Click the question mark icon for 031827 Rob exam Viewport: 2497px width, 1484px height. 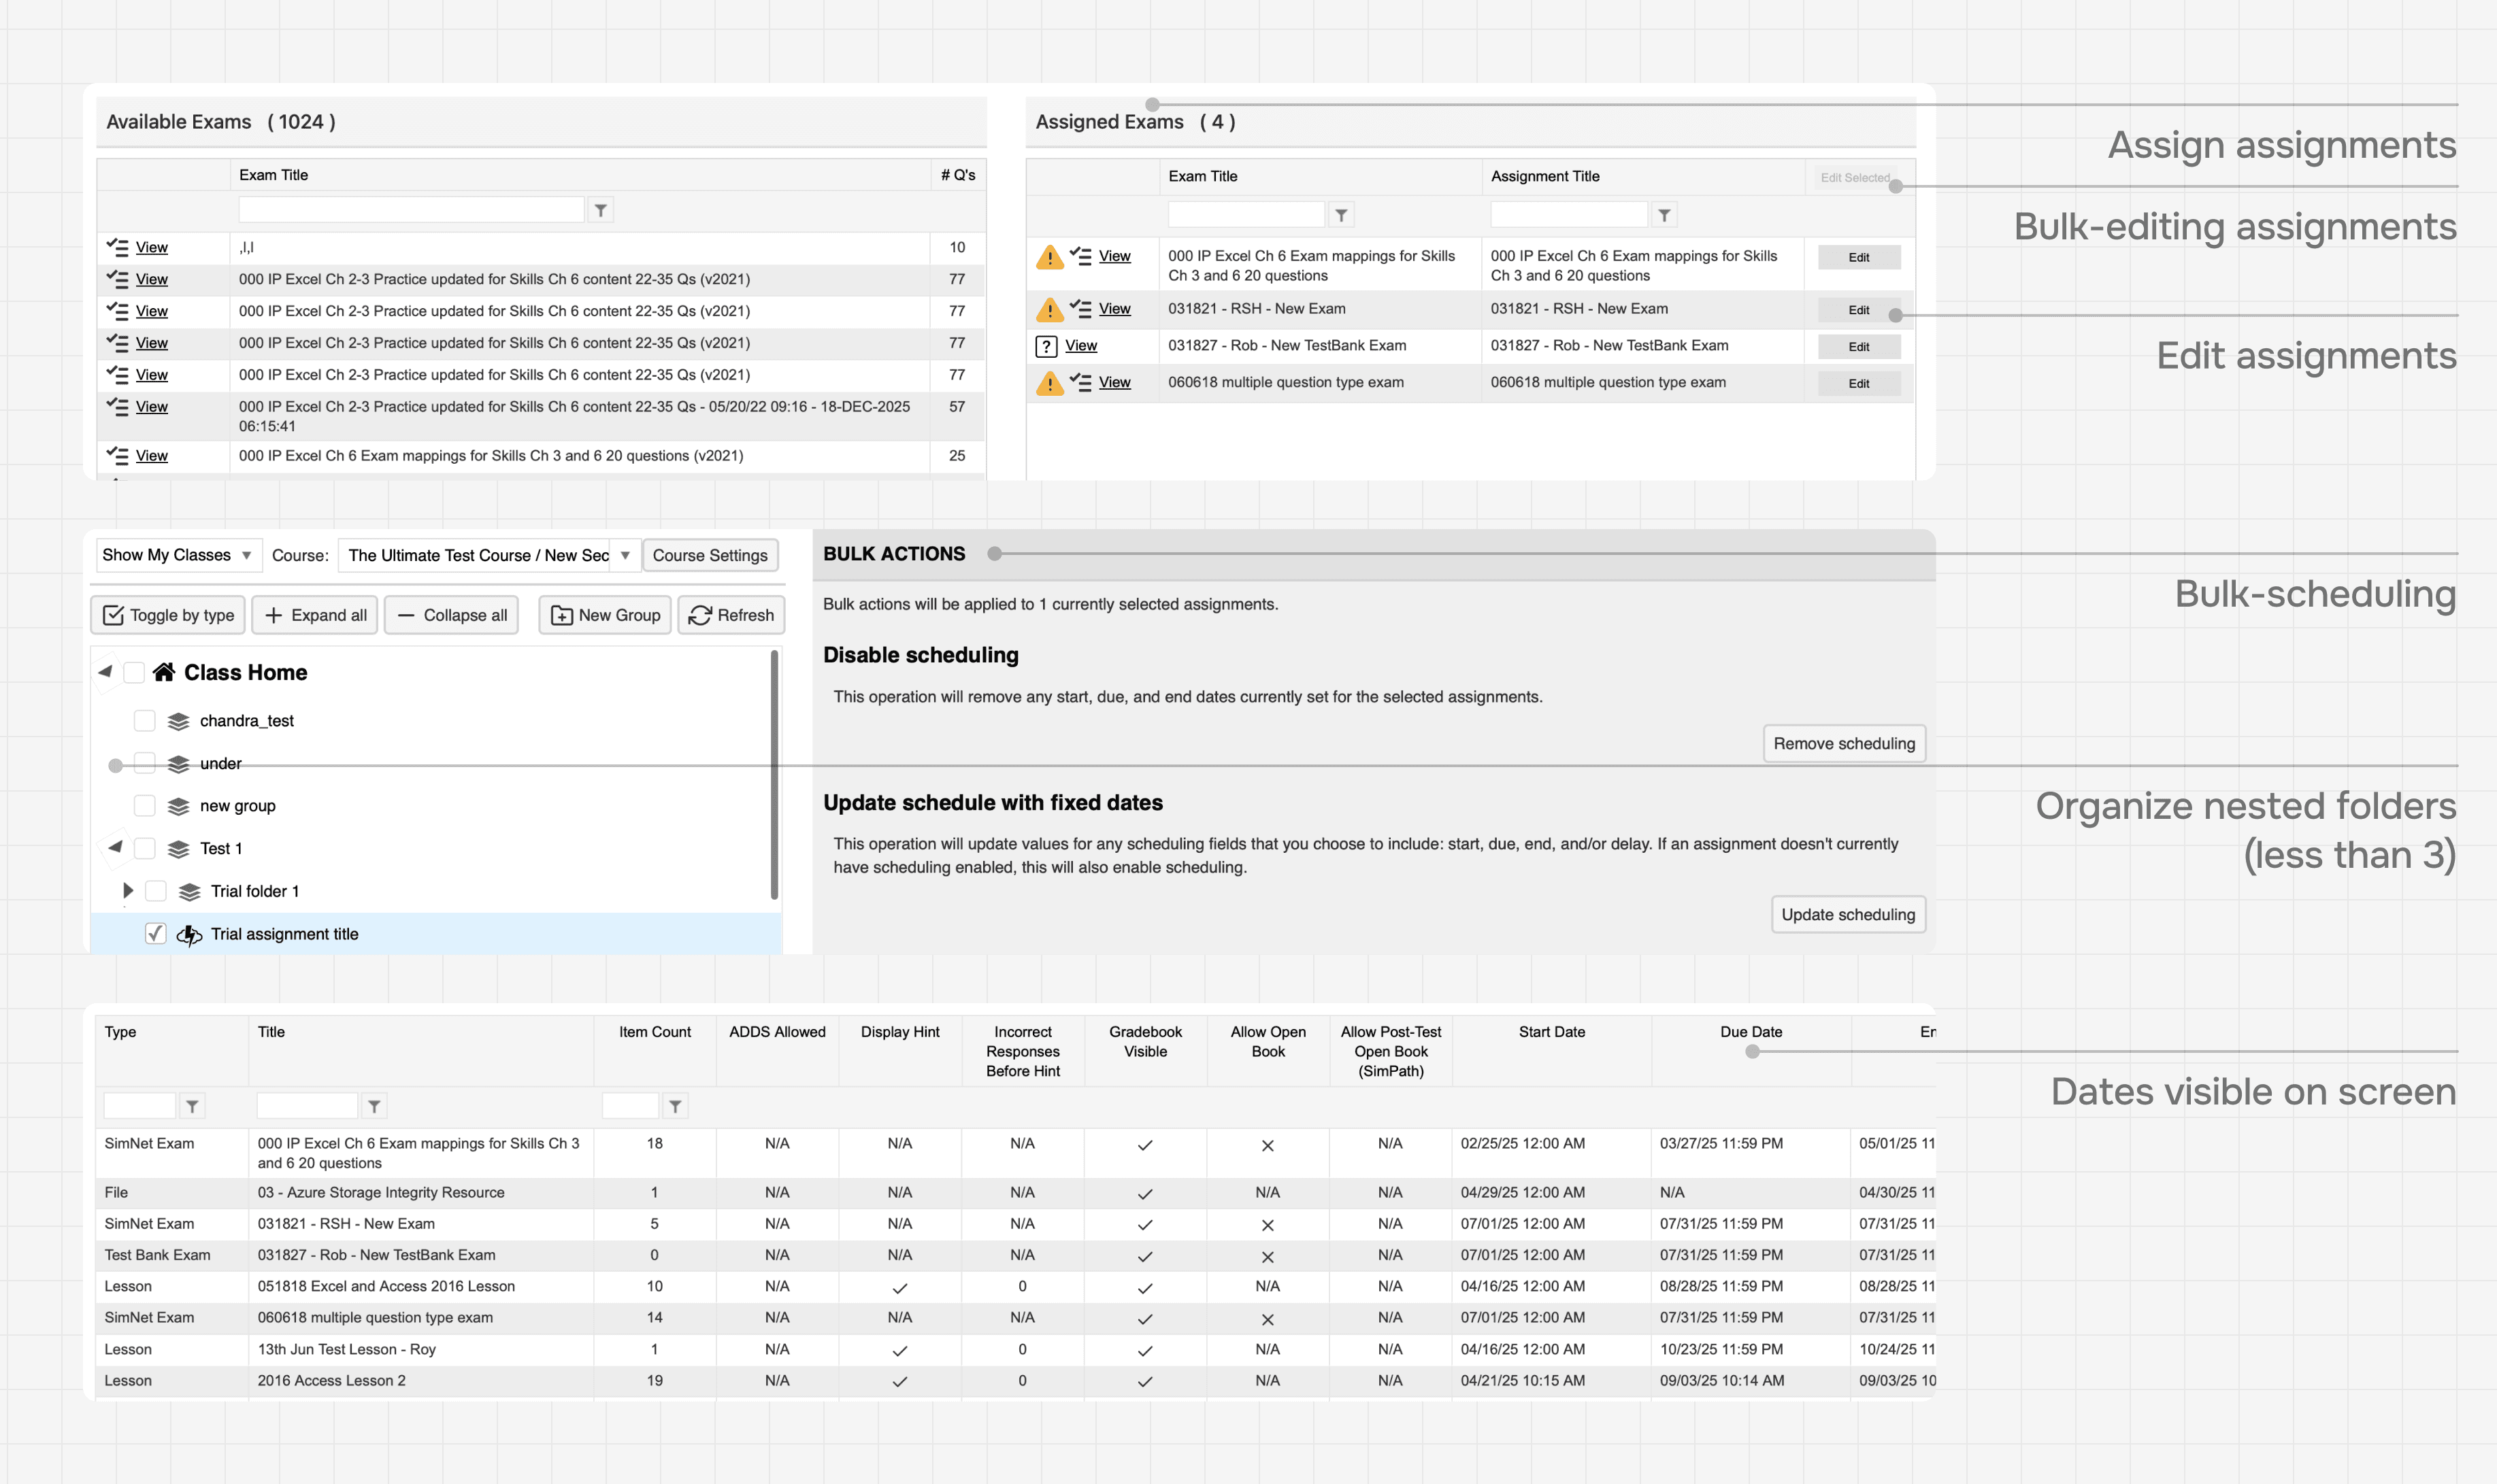point(1046,346)
